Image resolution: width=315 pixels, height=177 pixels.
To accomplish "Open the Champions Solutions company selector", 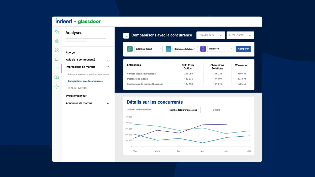I will tap(185, 49).
